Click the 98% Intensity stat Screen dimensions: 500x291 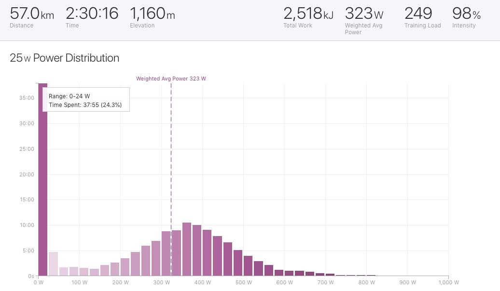point(466,17)
